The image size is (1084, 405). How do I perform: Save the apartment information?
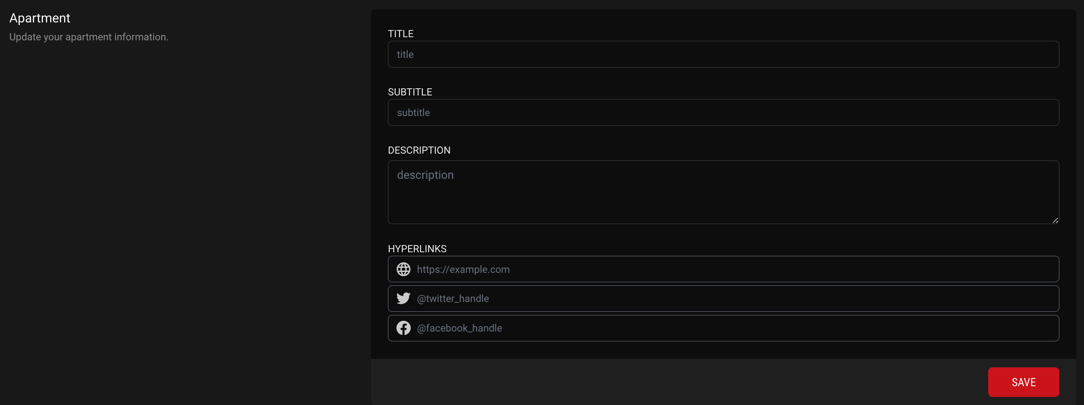(1024, 382)
